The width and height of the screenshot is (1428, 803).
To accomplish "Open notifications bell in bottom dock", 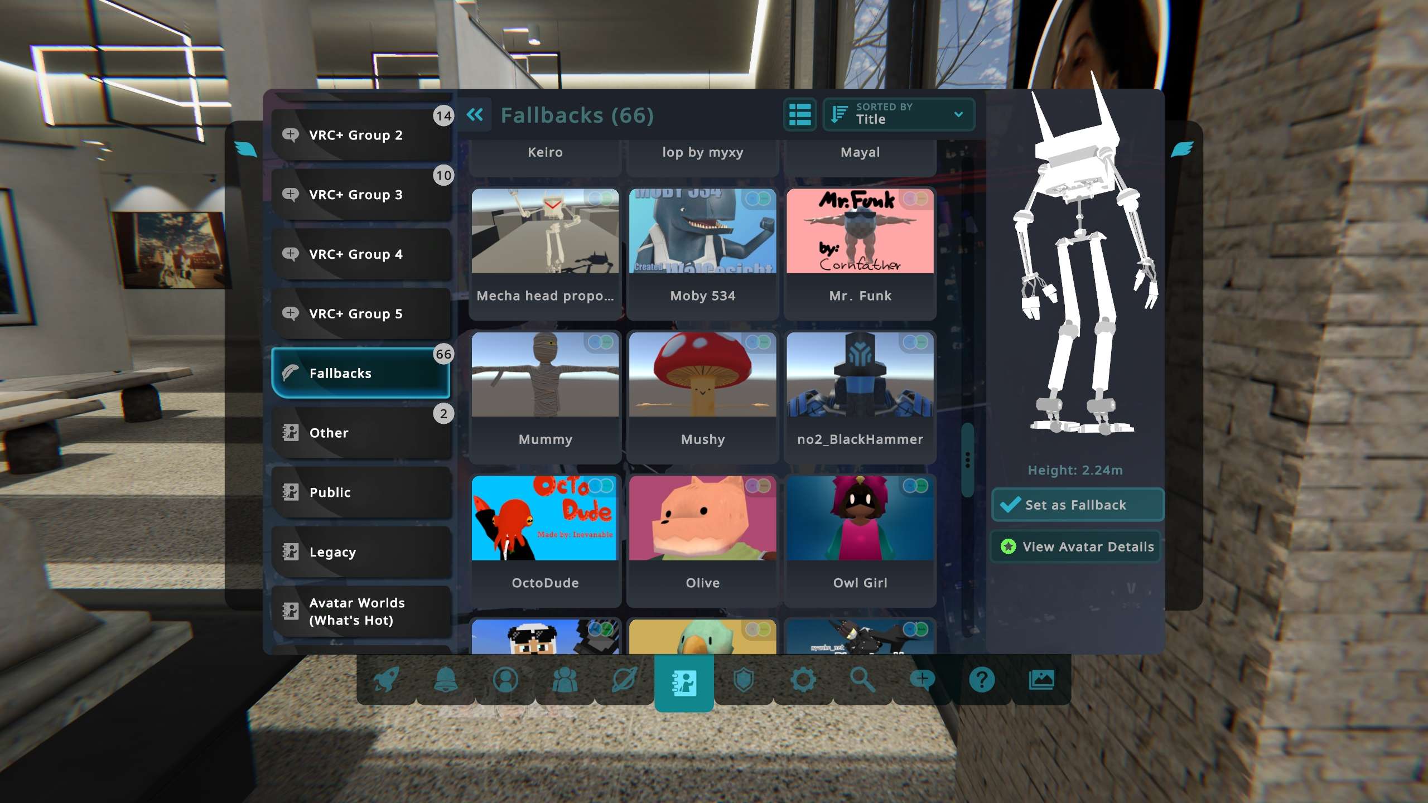I will (x=446, y=680).
